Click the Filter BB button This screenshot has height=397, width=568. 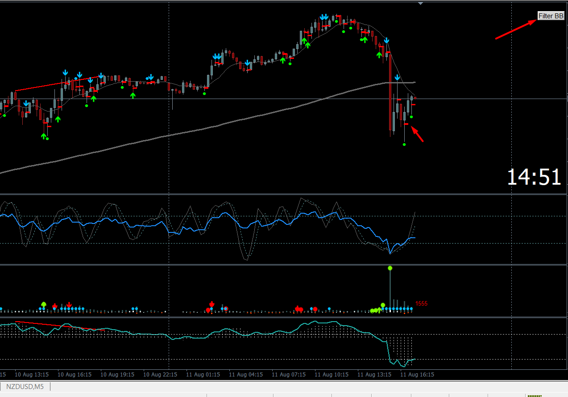(x=551, y=16)
